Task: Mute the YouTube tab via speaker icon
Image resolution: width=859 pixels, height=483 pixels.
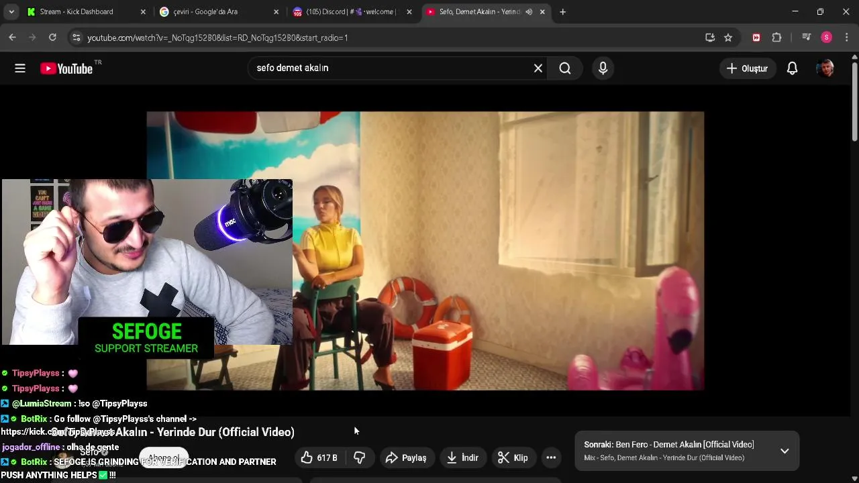Action: click(x=529, y=11)
